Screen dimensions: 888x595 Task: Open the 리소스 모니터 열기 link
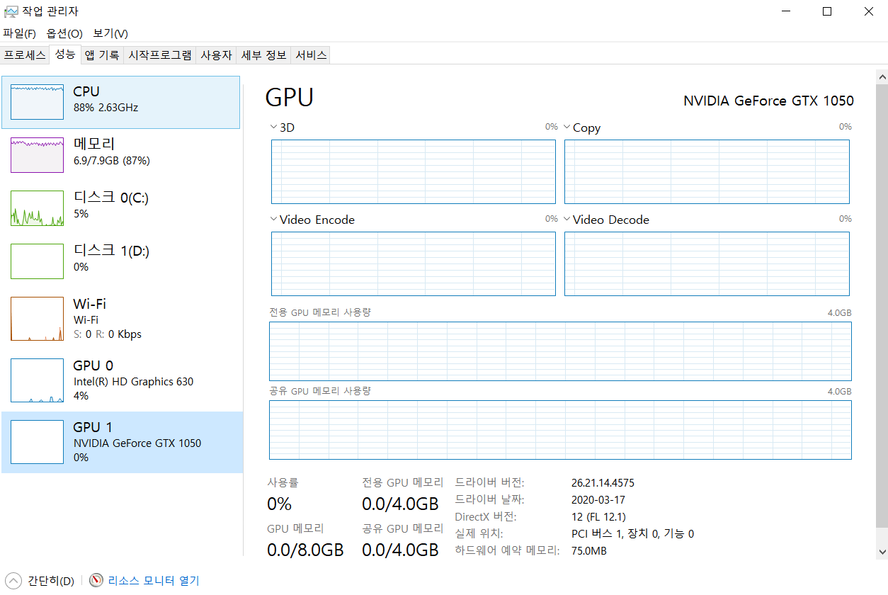click(x=154, y=581)
